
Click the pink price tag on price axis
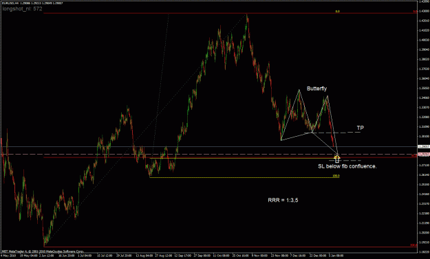[424, 155]
